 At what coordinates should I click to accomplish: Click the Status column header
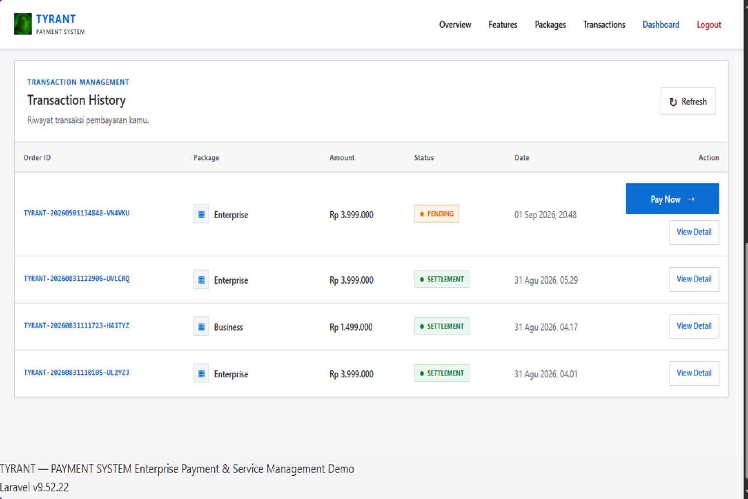coord(424,158)
